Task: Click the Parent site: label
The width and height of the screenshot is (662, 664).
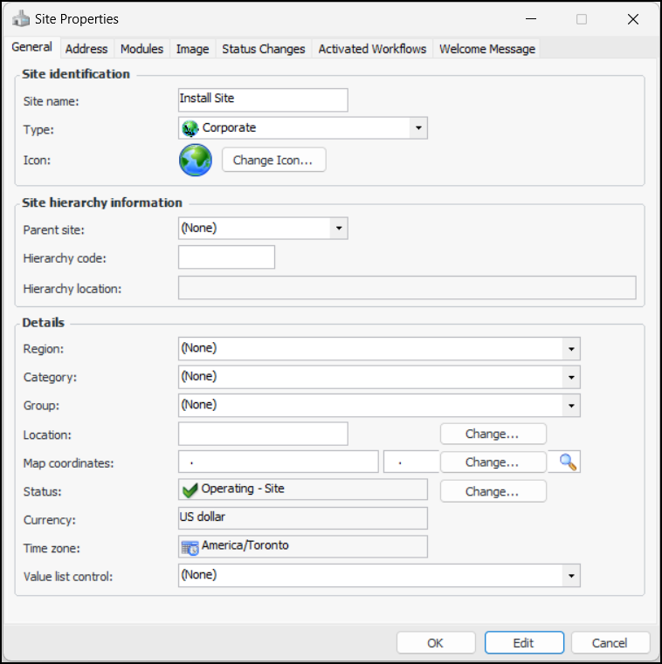Action: pyautogui.click(x=54, y=230)
